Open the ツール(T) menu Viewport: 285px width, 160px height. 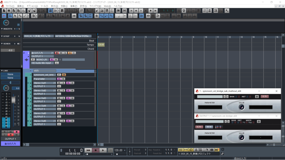tap(44, 6)
